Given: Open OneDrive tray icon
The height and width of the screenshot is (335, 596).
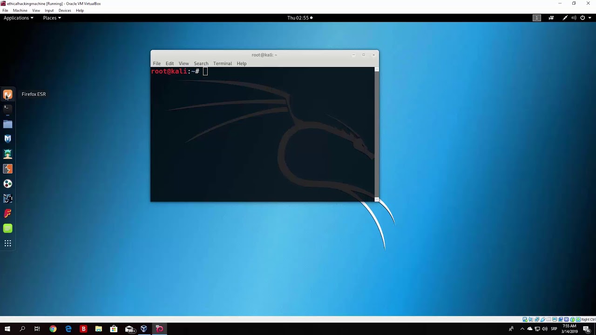Looking at the screenshot, I should (x=529, y=329).
